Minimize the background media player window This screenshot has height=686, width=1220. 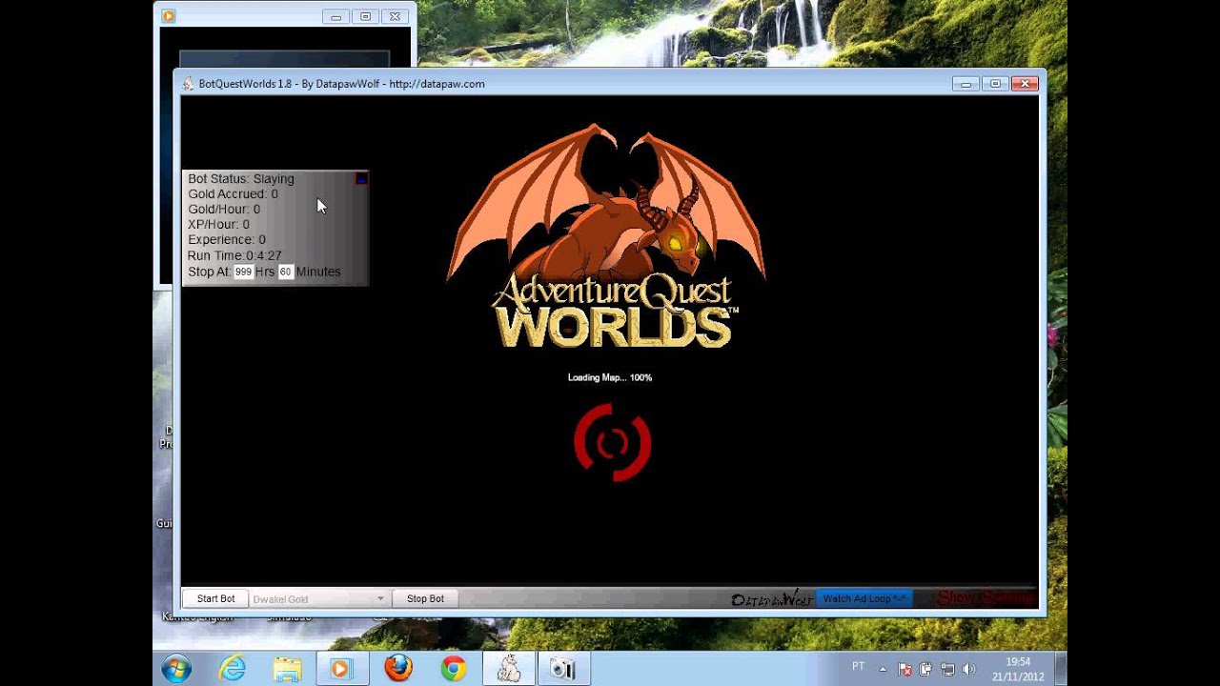(x=335, y=16)
